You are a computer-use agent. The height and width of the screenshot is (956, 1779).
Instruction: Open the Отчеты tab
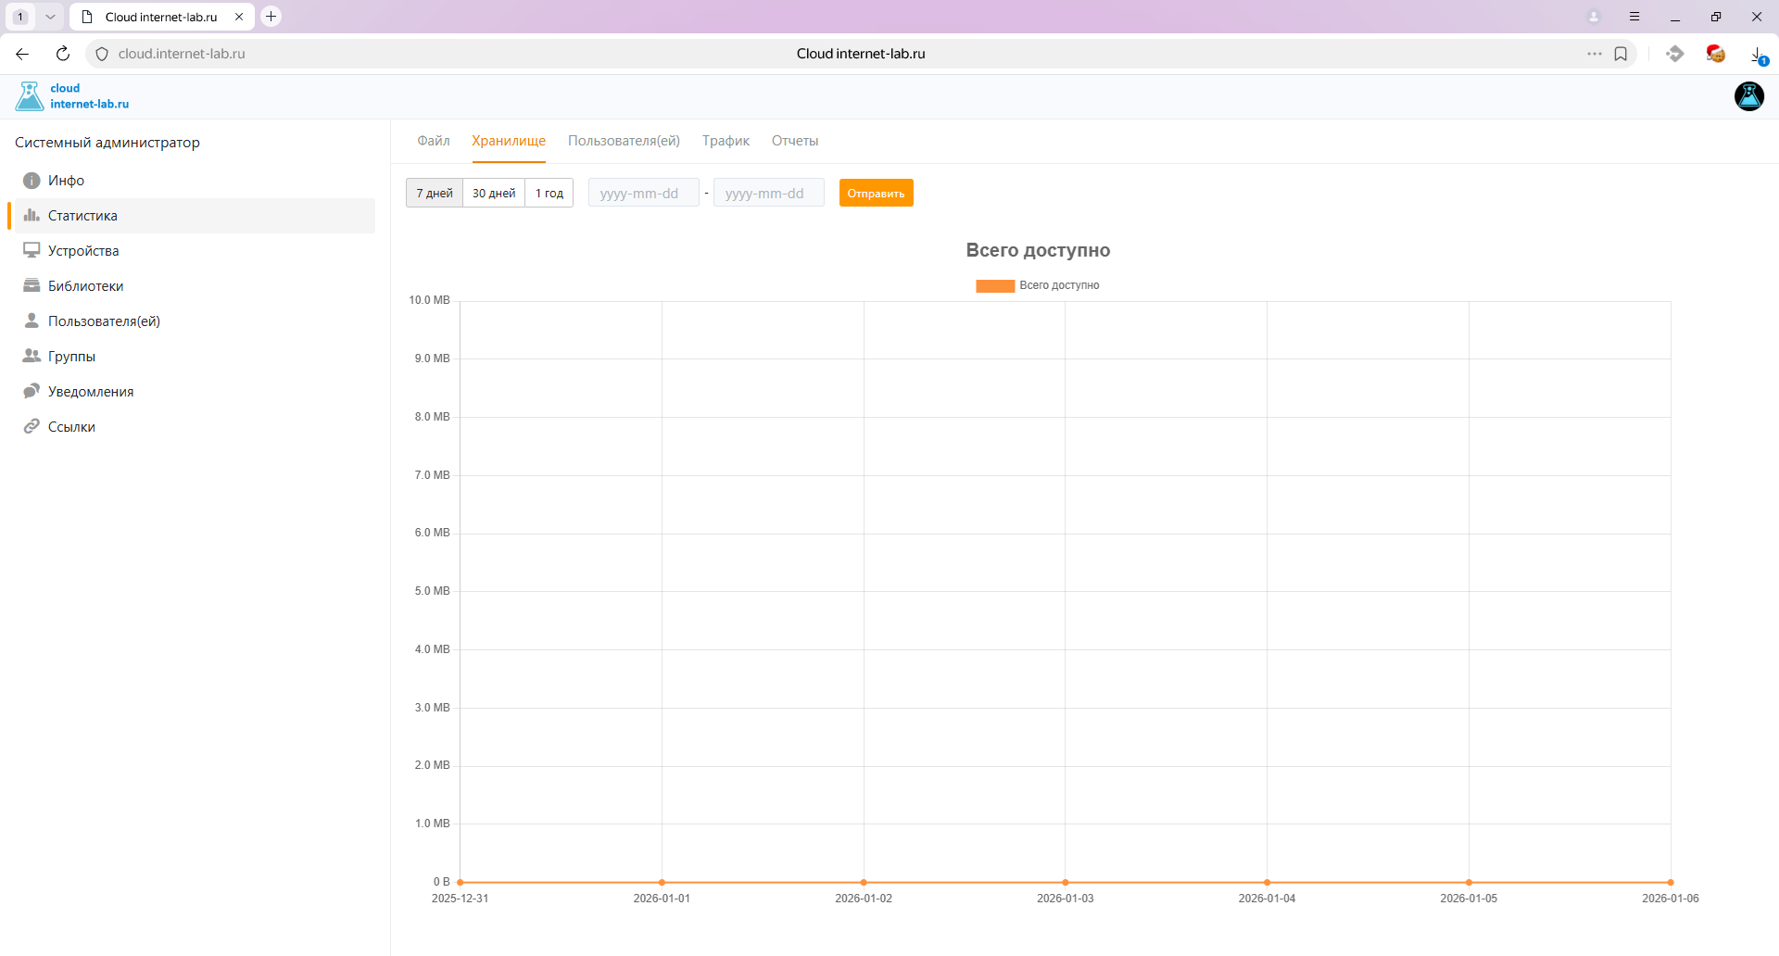pos(795,141)
